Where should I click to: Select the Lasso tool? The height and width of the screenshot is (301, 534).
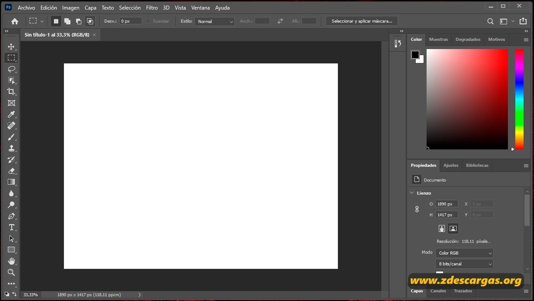pos(11,69)
